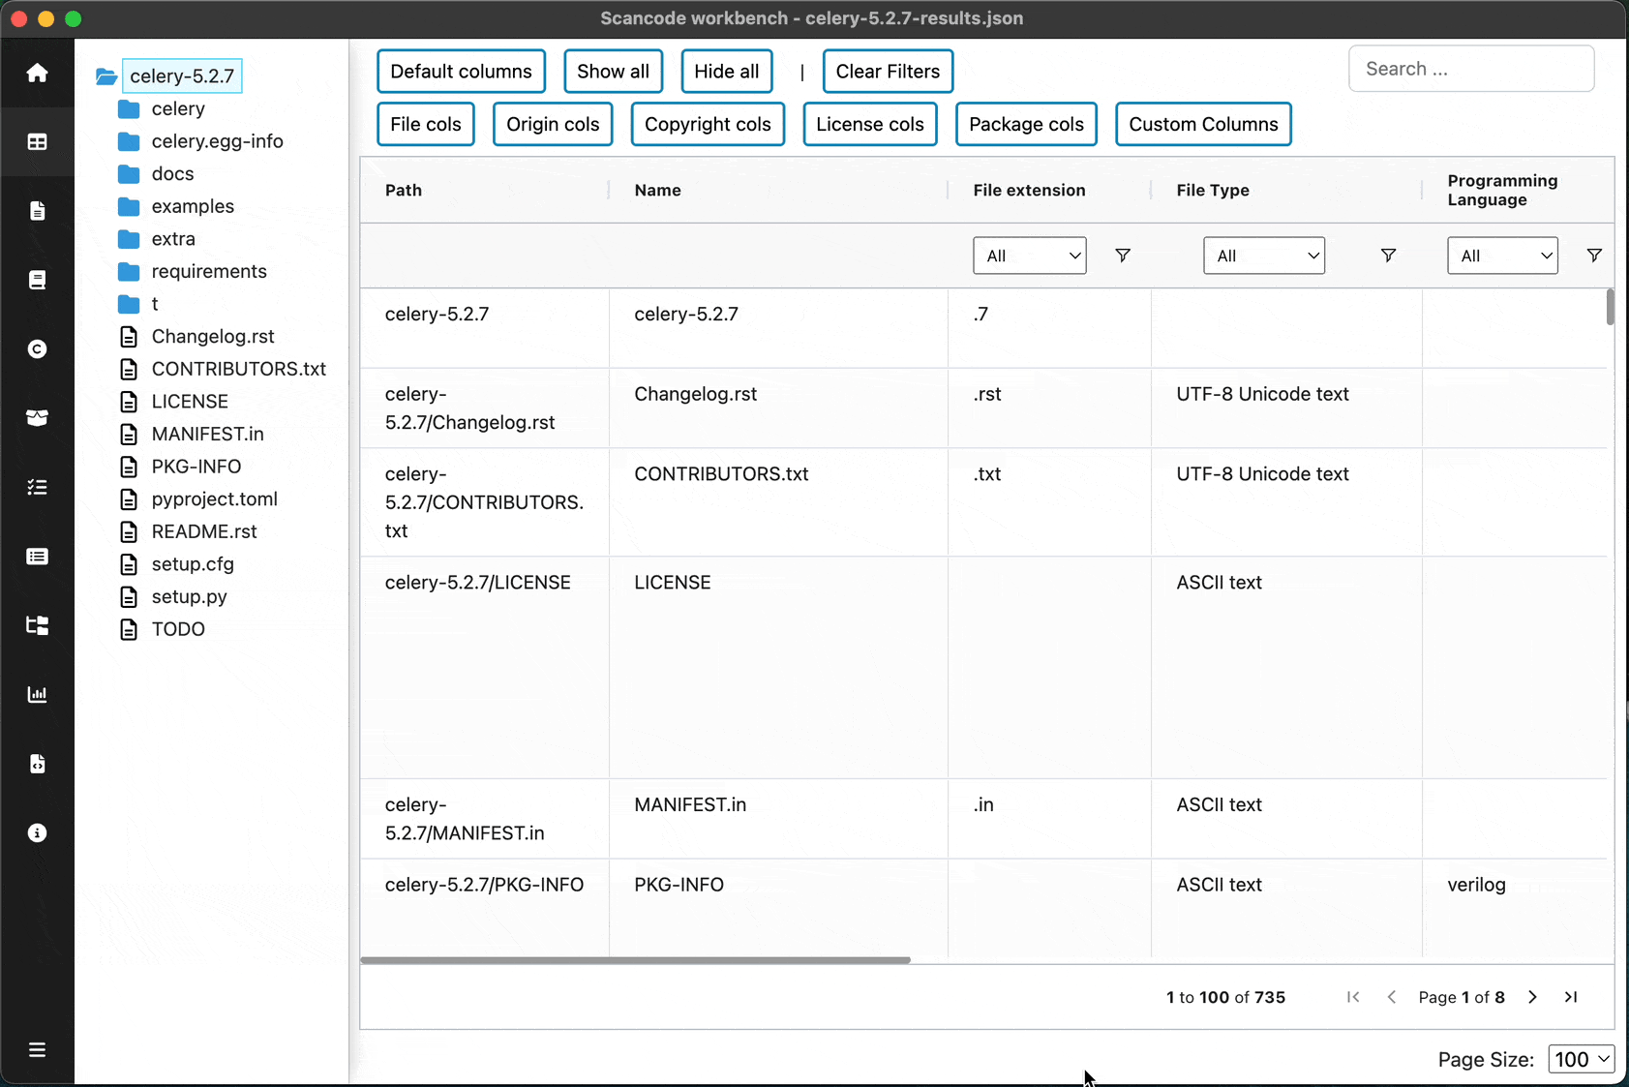
Task: Select README.rst in file tree
Action: [x=204, y=531]
